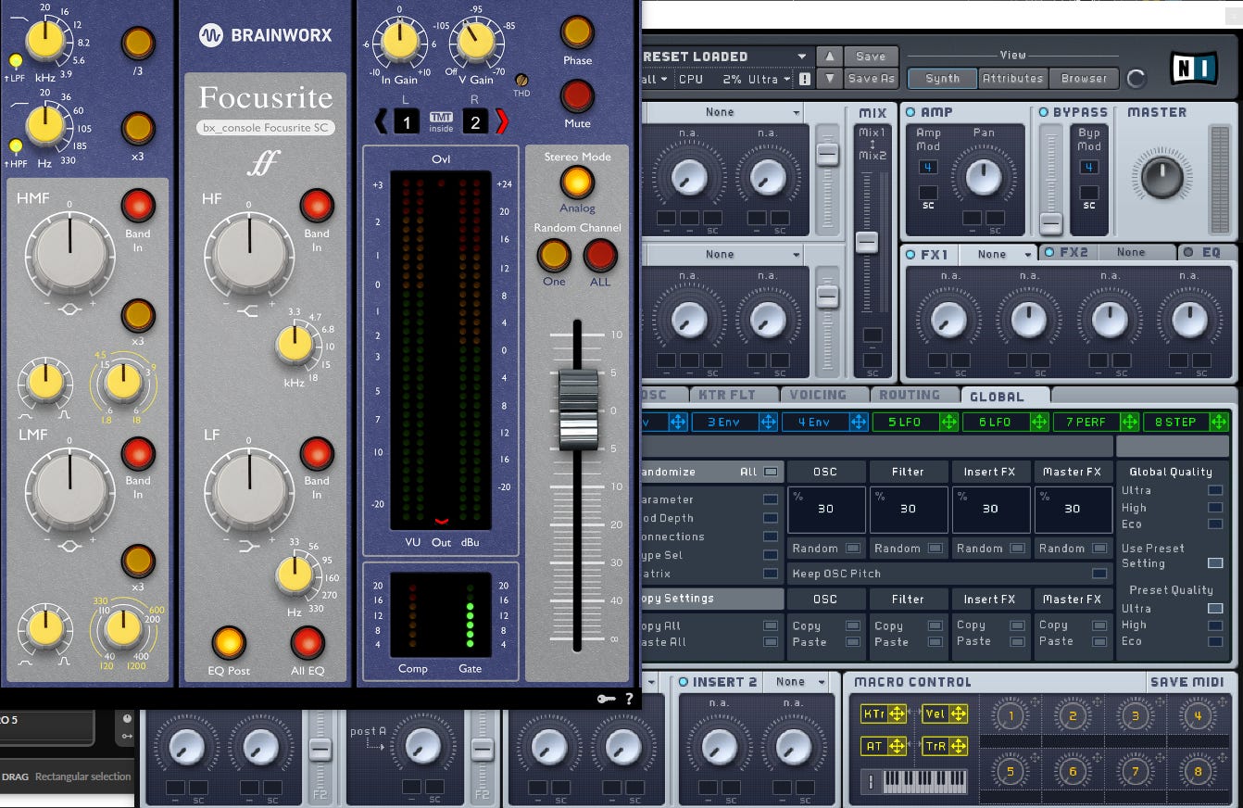This screenshot has width=1243, height=808.
Task: Switch to Synth view
Action: (x=942, y=79)
